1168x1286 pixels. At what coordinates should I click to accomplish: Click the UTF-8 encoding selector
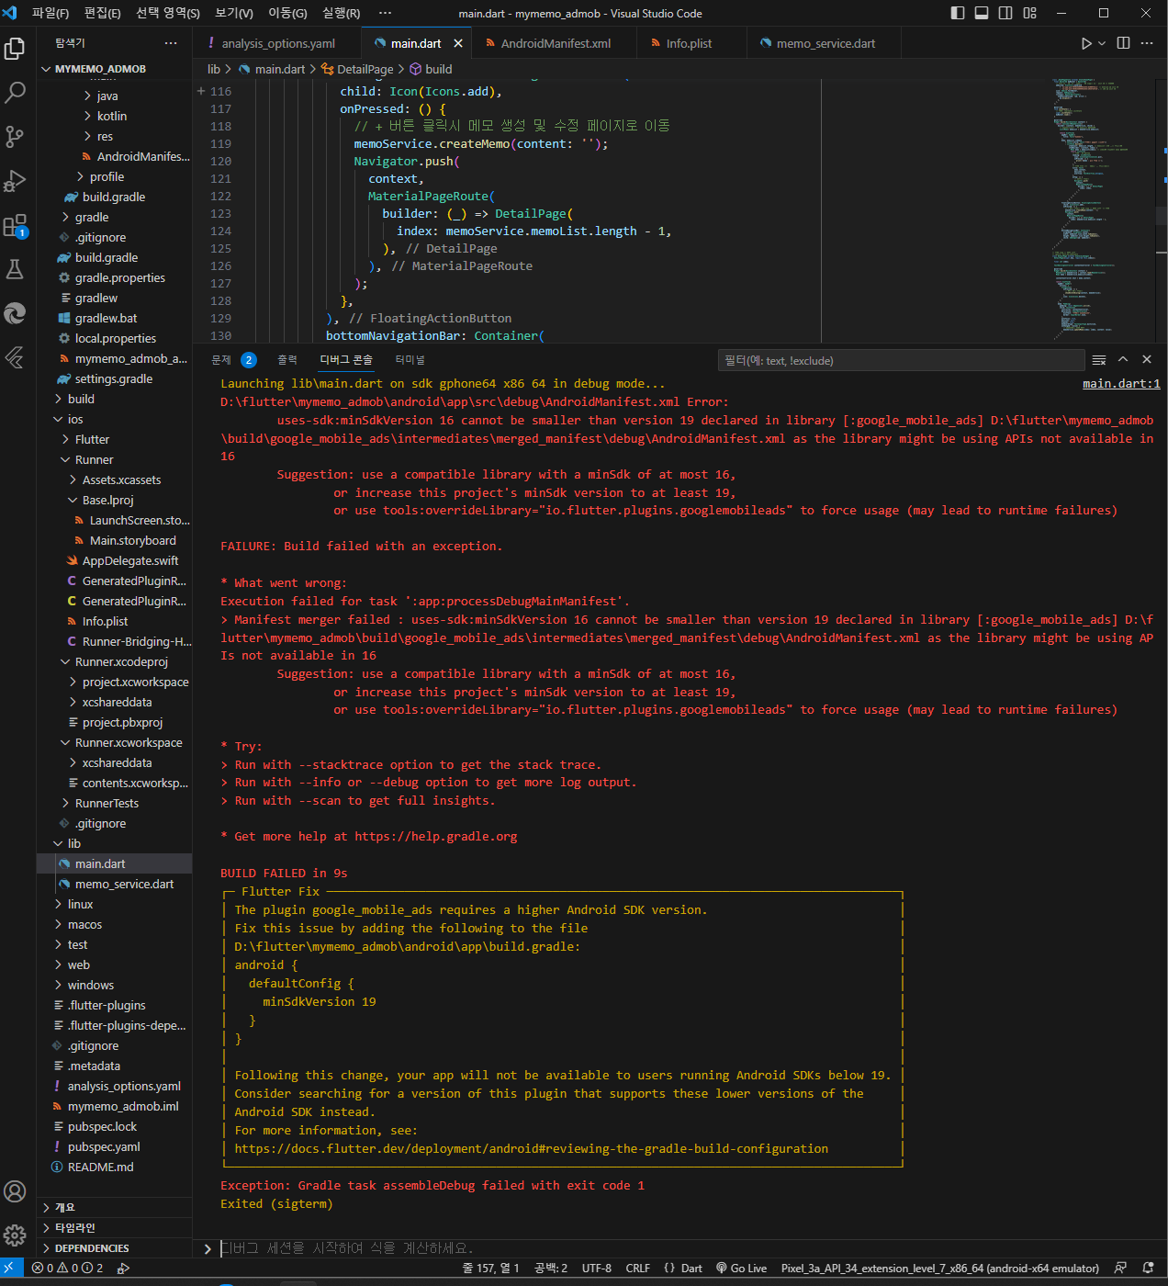597,1268
